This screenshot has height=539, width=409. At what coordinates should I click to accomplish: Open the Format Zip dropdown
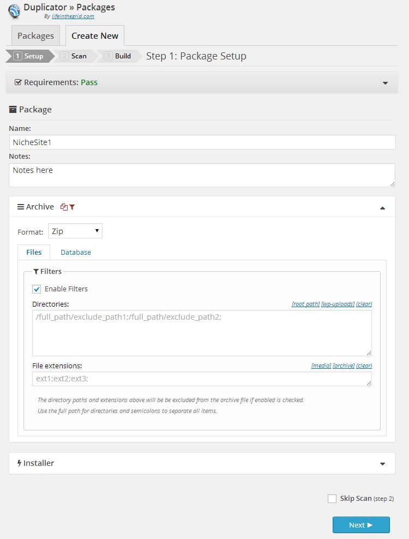pyautogui.click(x=75, y=231)
